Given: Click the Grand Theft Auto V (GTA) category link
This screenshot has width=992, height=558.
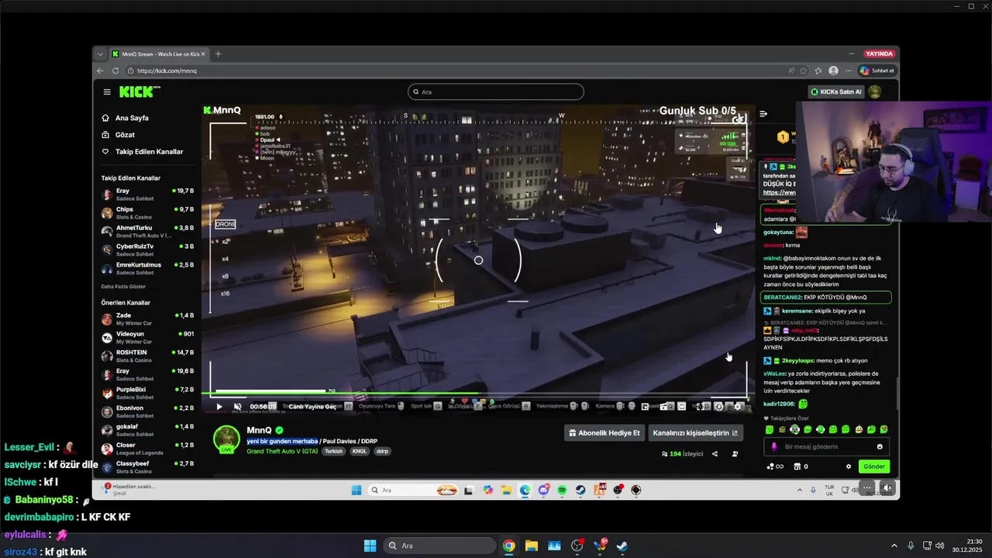Looking at the screenshot, I should point(282,451).
